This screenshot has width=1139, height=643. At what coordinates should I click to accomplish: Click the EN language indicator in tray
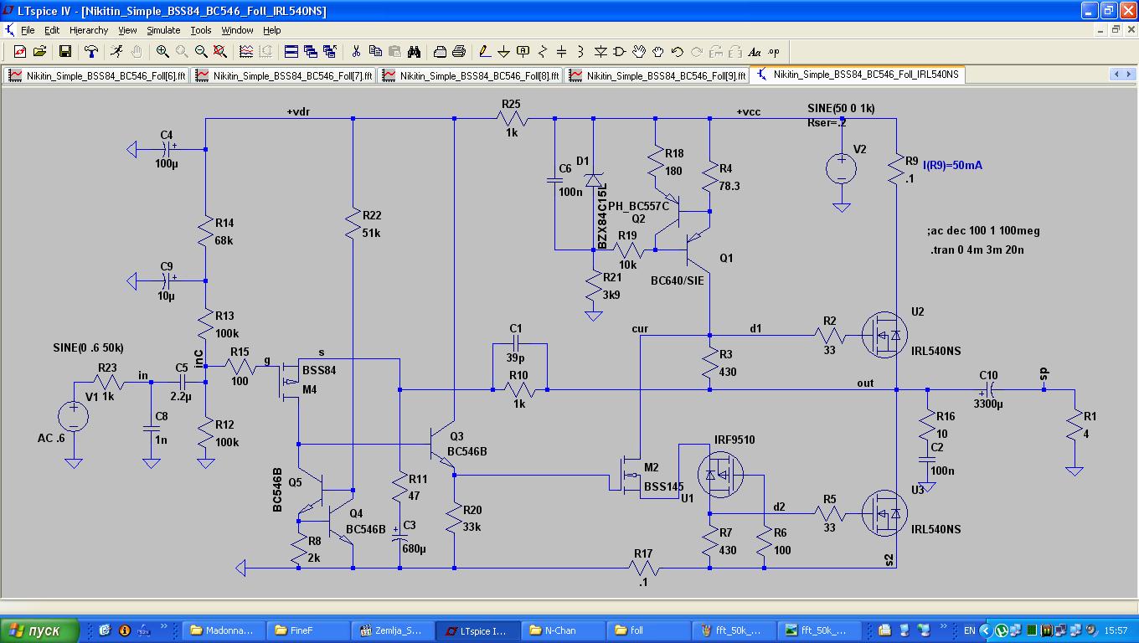[x=969, y=630]
